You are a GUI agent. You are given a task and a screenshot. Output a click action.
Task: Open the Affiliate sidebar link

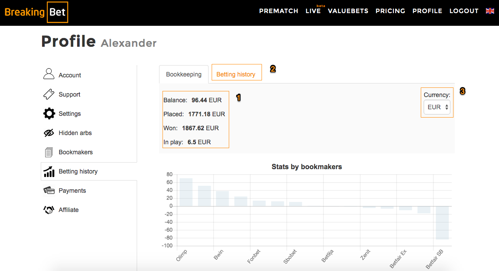(68, 210)
